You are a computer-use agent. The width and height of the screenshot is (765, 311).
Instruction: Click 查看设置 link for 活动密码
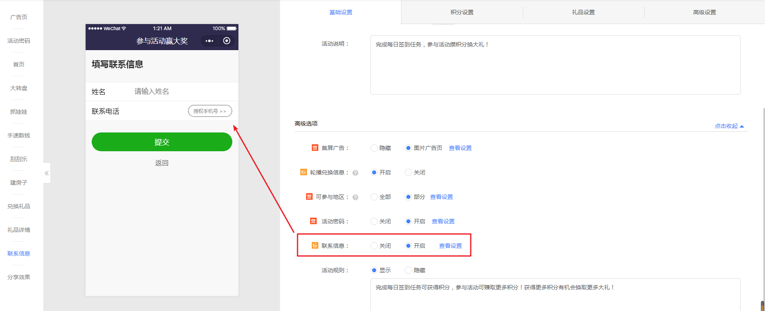443,221
